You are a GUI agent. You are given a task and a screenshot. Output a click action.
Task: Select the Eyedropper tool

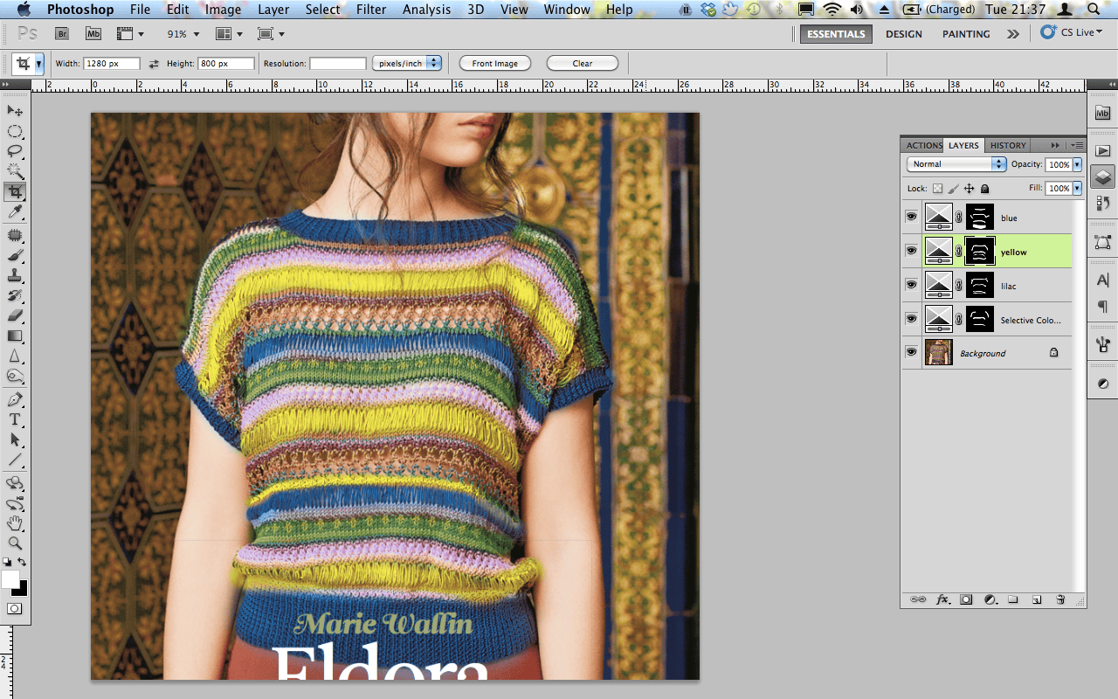pos(15,212)
